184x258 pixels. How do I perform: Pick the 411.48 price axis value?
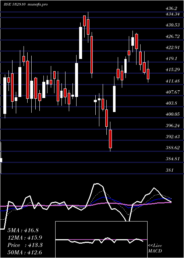coord(172,81)
